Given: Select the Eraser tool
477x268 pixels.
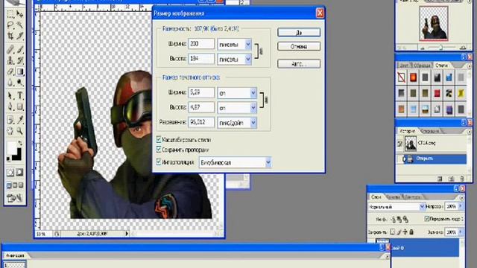Looking at the screenshot, I should 10,71.
